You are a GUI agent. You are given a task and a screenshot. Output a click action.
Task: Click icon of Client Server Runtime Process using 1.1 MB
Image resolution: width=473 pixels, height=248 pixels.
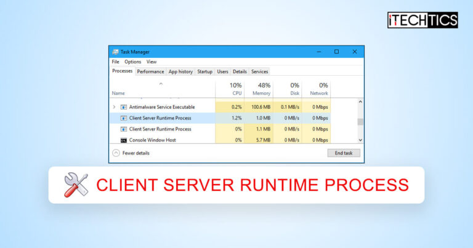[x=123, y=129]
